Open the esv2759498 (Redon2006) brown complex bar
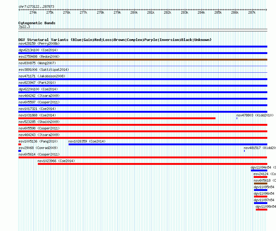The image size is (276, 231). tap(143, 60)
